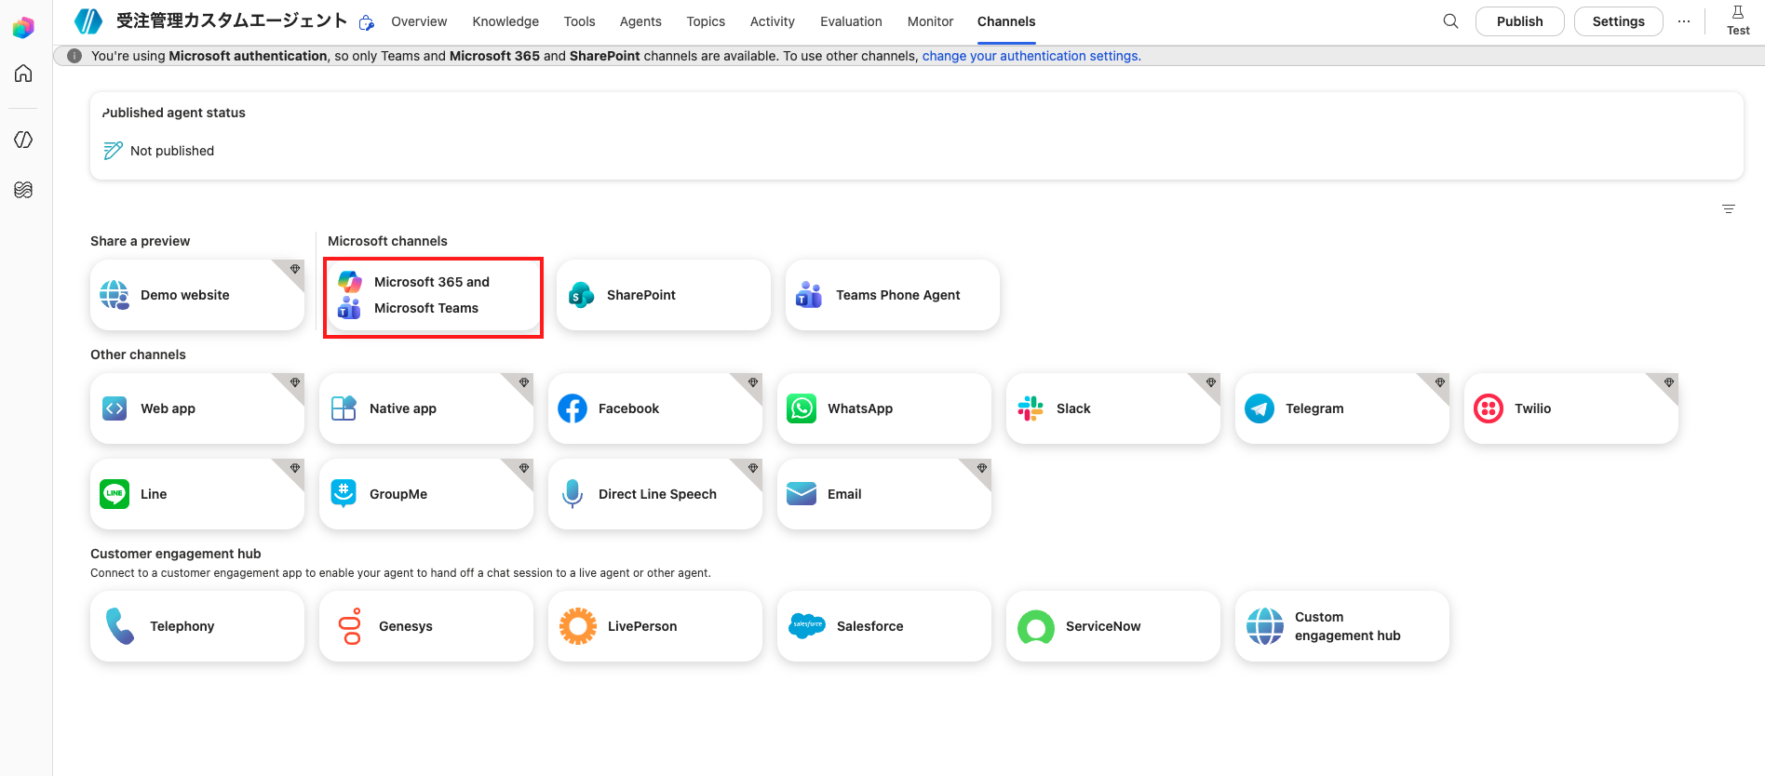Click the Genesys logo icon
This screenshot has height=776, width=1765.
coord(350,626)
